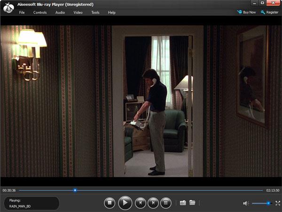Click on the video display area
282x212 pixels.
point(141,101)
